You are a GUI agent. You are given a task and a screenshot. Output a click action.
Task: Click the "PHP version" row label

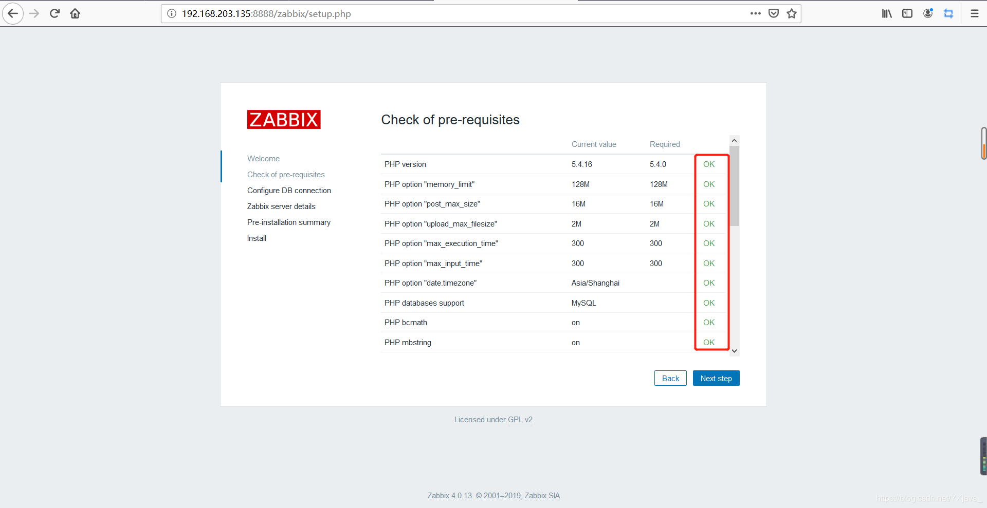tap(405, 164)
